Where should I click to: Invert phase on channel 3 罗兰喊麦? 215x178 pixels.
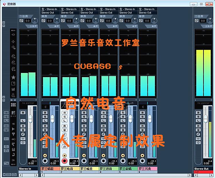click(x=82, y=21)
